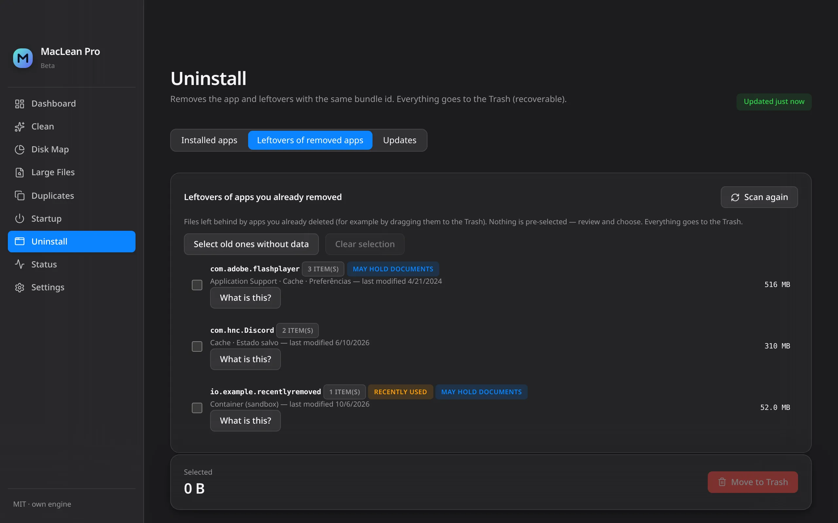Open the Disk Map section

coord(72,149)
